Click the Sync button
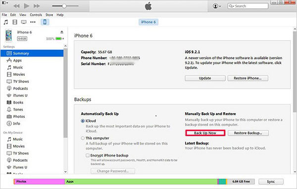This screenshot has height=189, width=297. coord(271,182)
